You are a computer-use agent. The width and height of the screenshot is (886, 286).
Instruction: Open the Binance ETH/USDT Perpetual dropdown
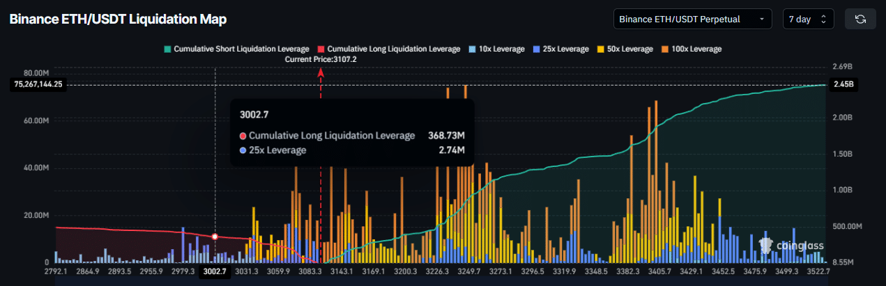coord(692,19)
